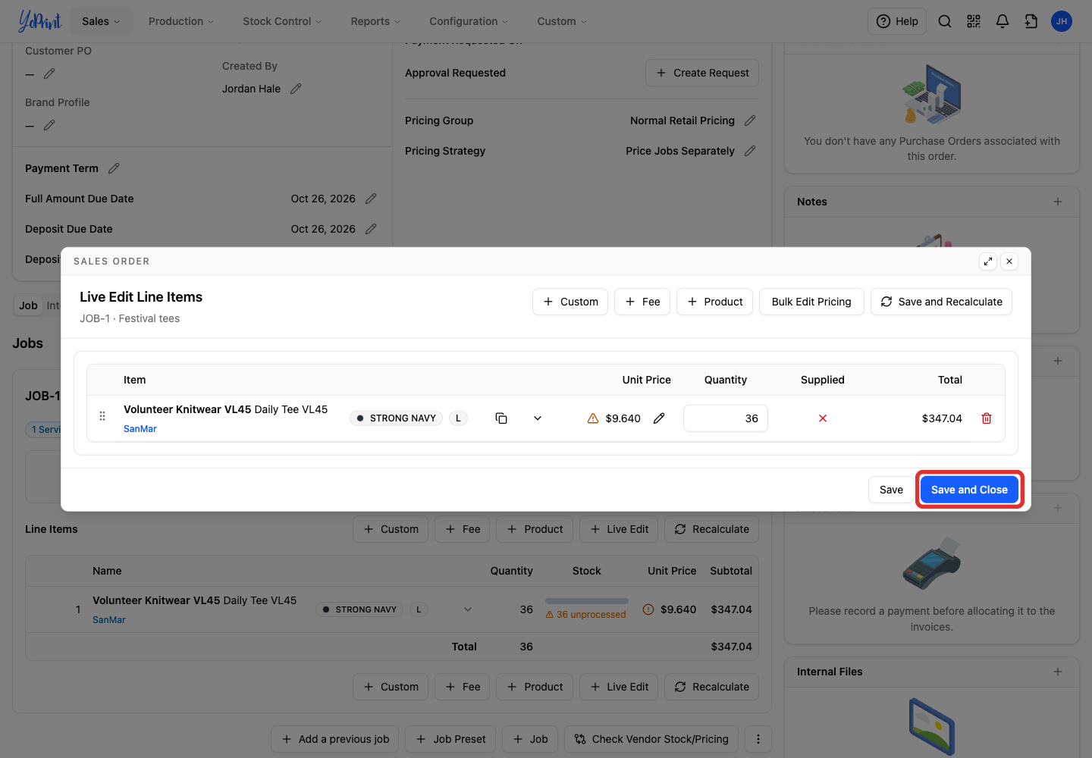Screen dimensions: 1092x758
Task: Add an Internal Files entry with plus
Action: click(x=1058, y=672)
